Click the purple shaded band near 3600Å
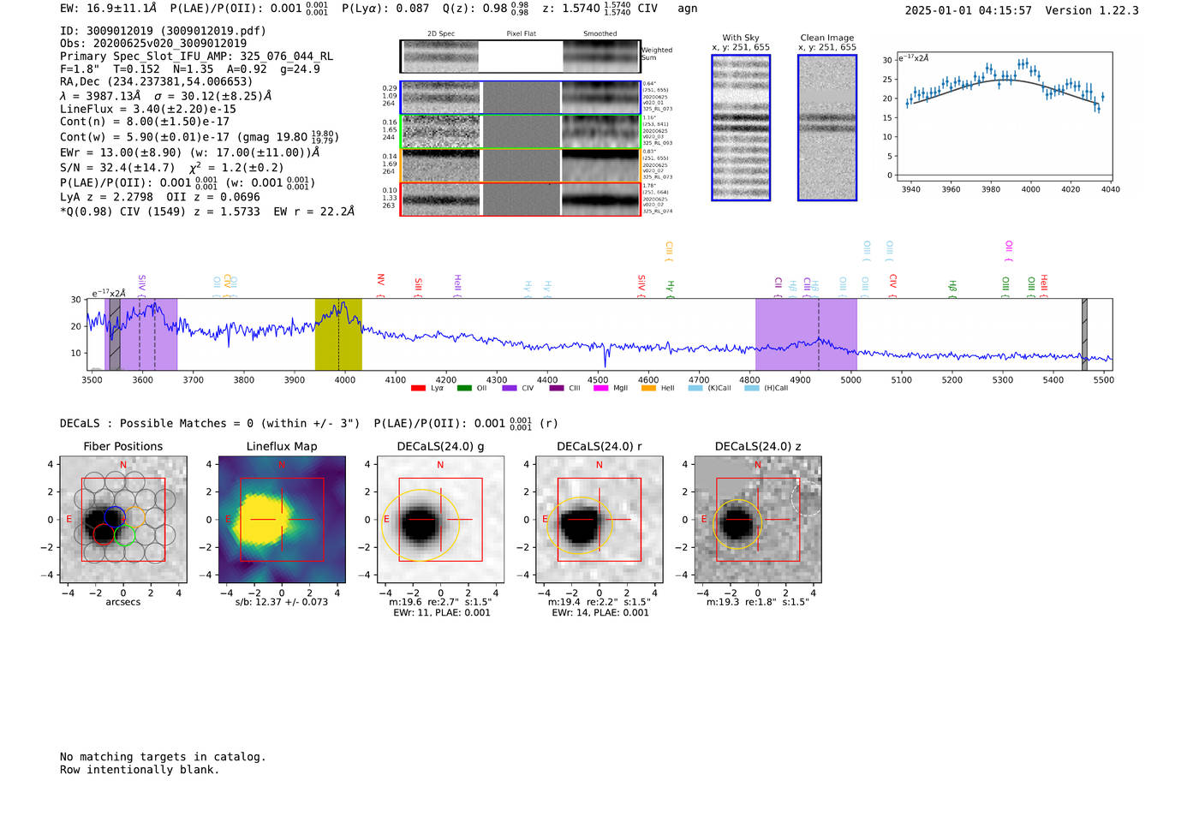 pyautogui.click(x=141, y=334)
